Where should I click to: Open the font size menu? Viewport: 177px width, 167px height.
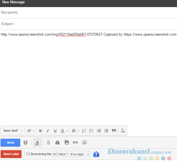click(31, 131)
